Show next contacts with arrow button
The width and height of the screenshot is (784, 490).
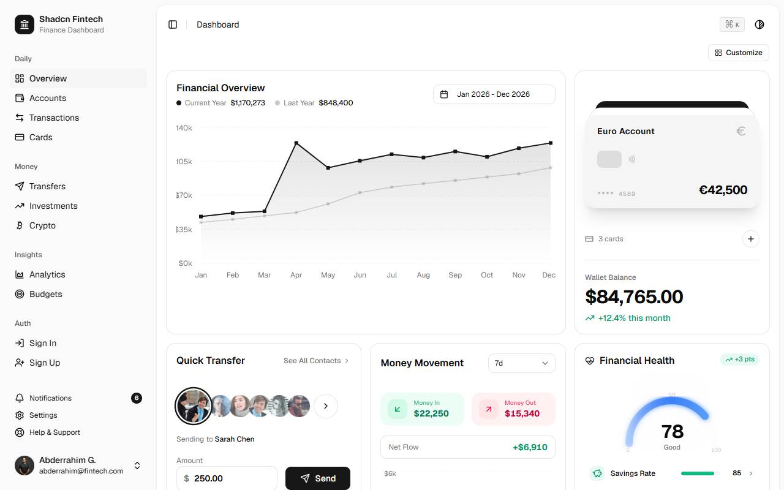click(326, 406)
